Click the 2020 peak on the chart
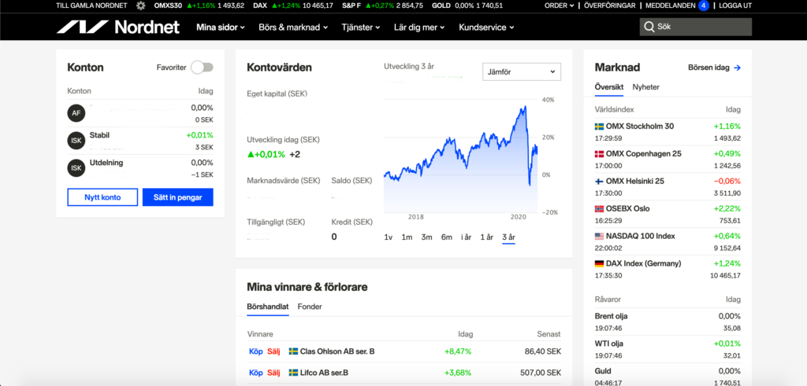The image size is (807, 386). point(525,106)
